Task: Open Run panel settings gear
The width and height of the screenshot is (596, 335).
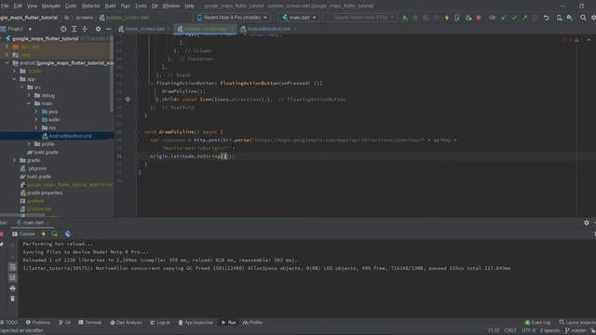Action: tap(586, 223)
